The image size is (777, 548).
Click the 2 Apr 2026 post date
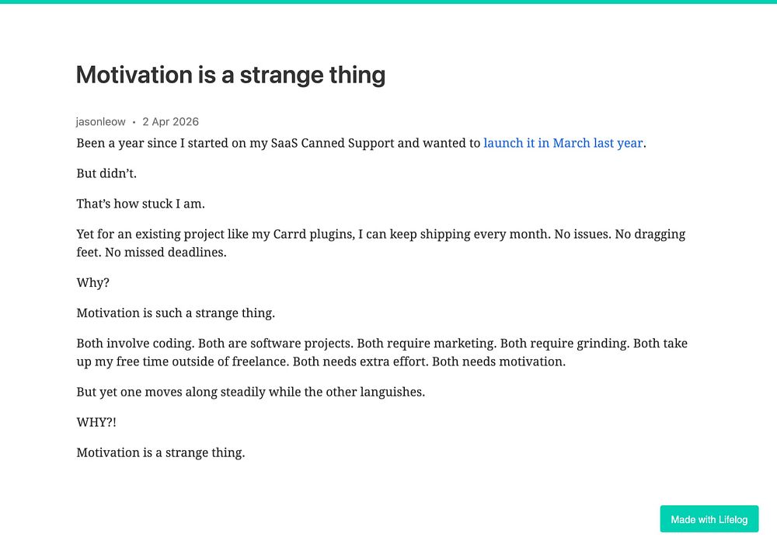(x=170, y=121)
